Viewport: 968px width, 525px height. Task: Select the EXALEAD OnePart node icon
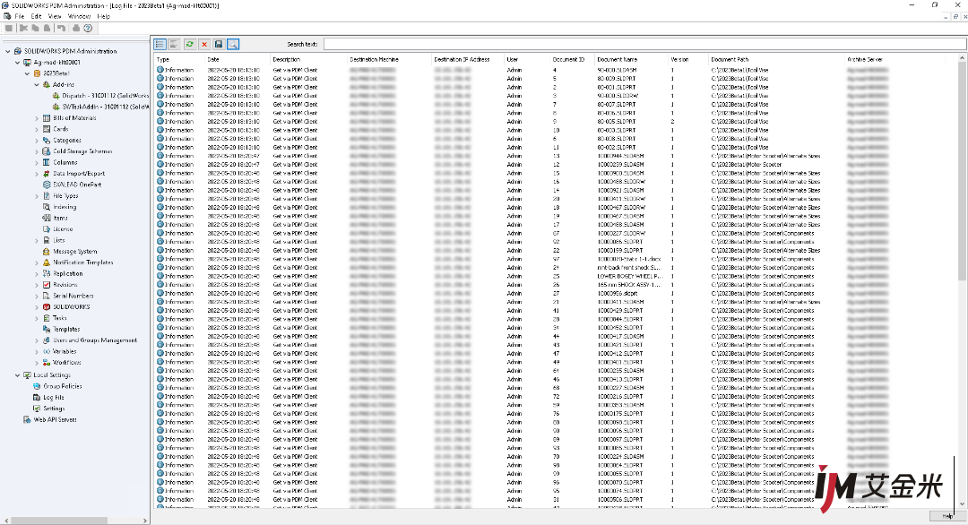[x=47, y=185]
